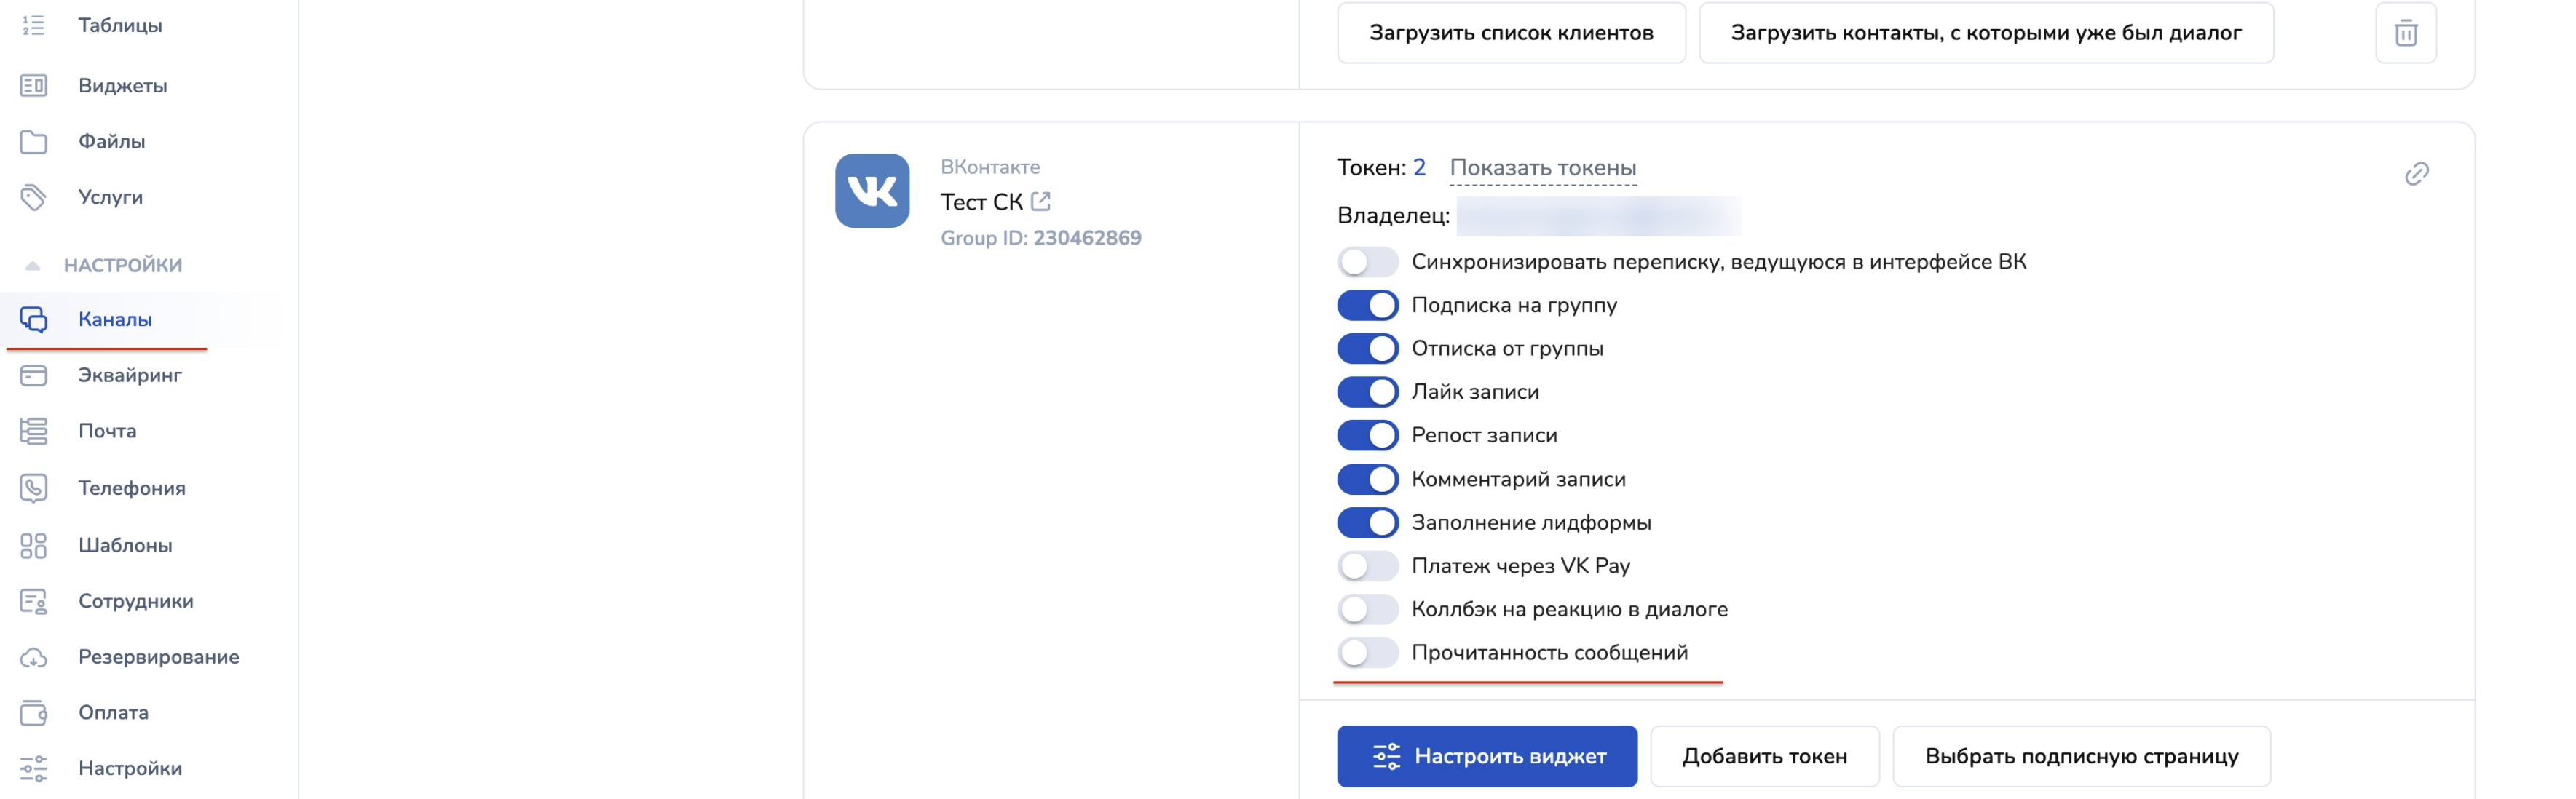Collapse the НАСТРОЙКИ sidebar section
2576x799 pixels.
33,265
